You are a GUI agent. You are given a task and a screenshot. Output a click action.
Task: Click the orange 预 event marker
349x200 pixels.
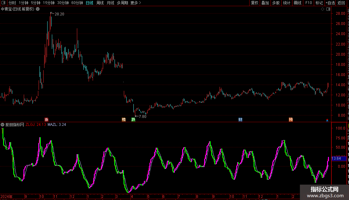pyautogui.click(x=291, y=119)
